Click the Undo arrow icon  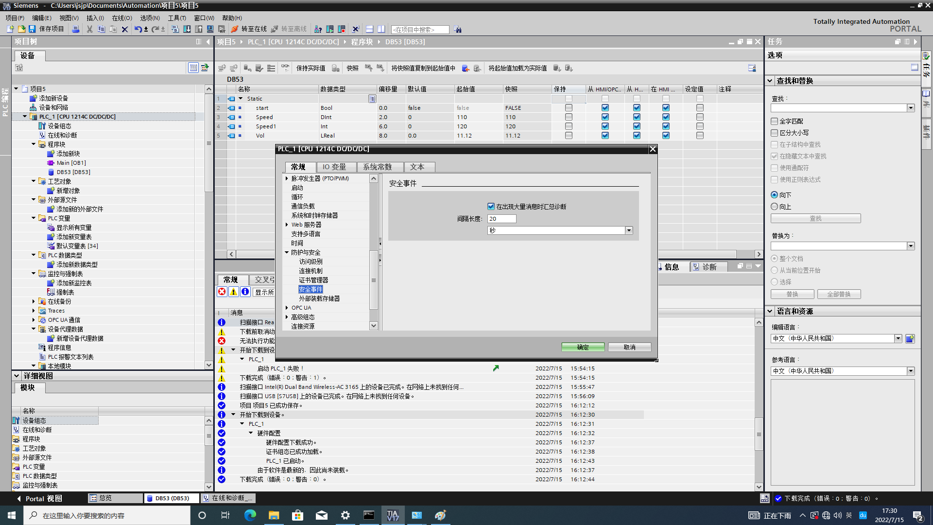138,29
